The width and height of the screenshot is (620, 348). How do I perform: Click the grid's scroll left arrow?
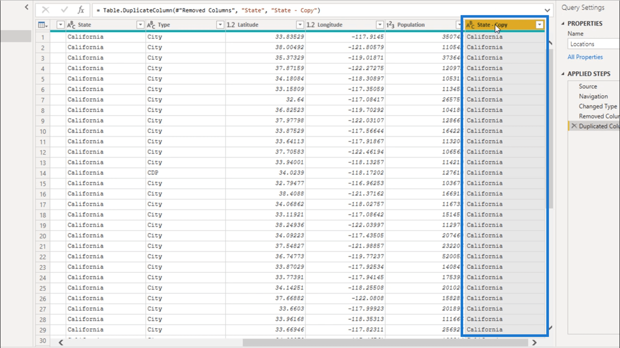[x=61, y=343]
